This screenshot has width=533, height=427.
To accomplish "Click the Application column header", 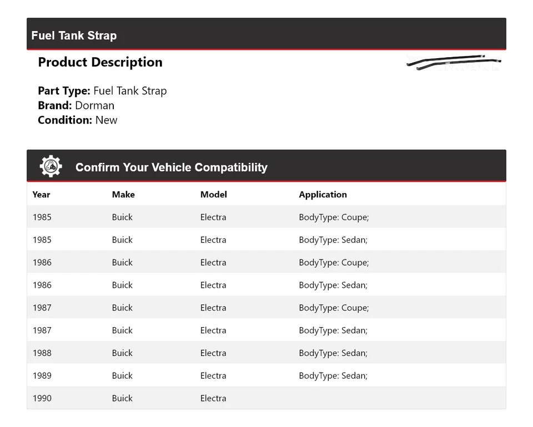I will [x=323, y=195].
